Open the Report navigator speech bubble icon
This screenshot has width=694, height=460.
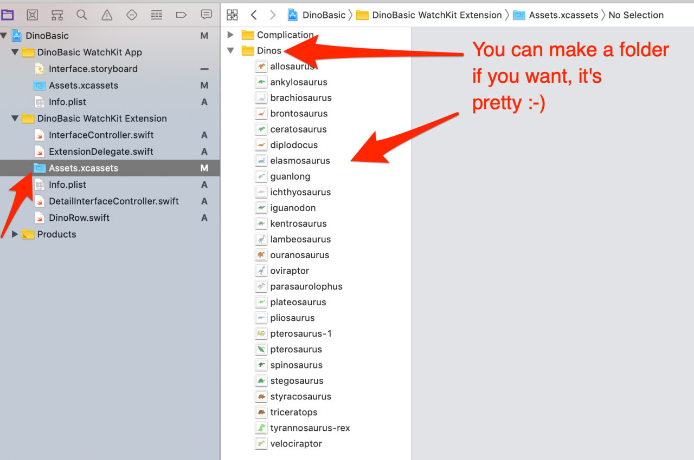[x=206, y=15]
